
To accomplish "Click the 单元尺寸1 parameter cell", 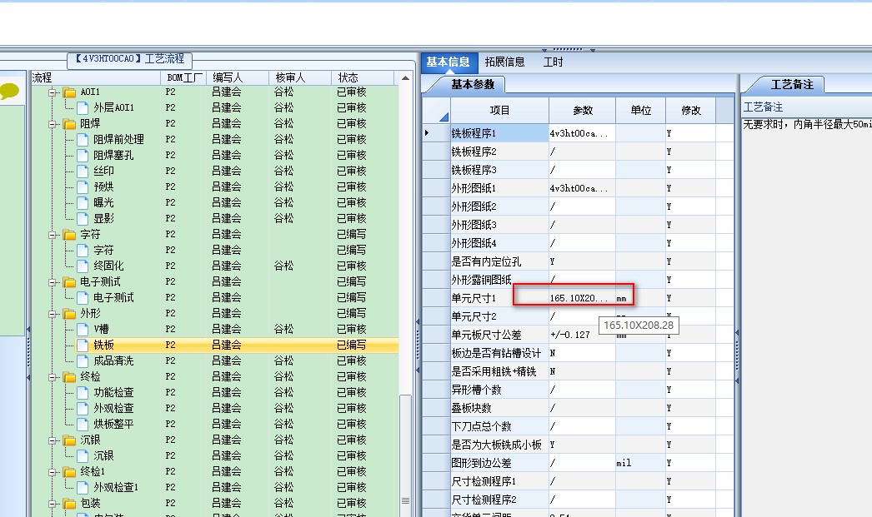I will (x=582, y=298).
